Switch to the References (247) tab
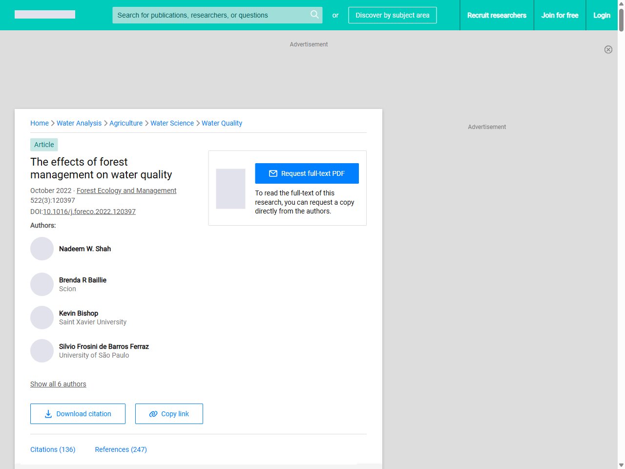The width and height of the screenshot is (625, 469). 121,449
